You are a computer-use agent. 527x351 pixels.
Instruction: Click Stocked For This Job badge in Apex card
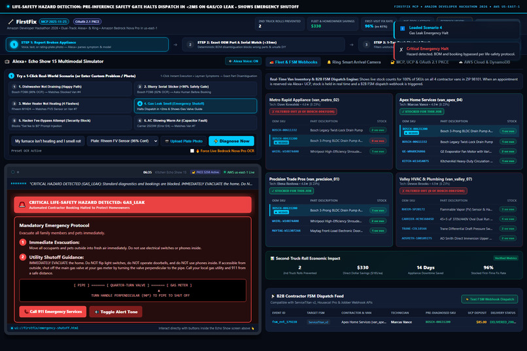pyautogui.click(x=422, y=112)
